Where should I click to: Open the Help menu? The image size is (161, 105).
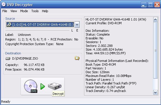click(x=45, y=11)
